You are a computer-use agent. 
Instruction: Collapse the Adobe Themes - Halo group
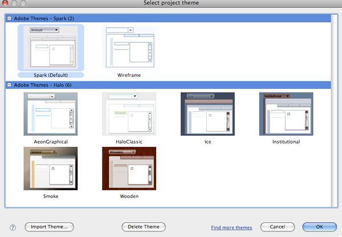click(9, 85)
